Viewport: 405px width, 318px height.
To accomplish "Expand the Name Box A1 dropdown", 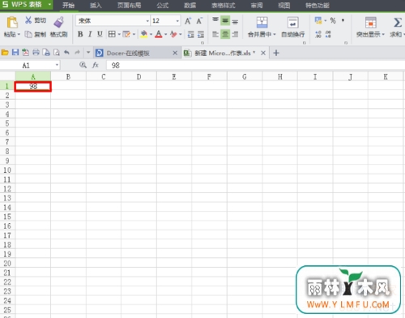I will click(x=57, y=65).
